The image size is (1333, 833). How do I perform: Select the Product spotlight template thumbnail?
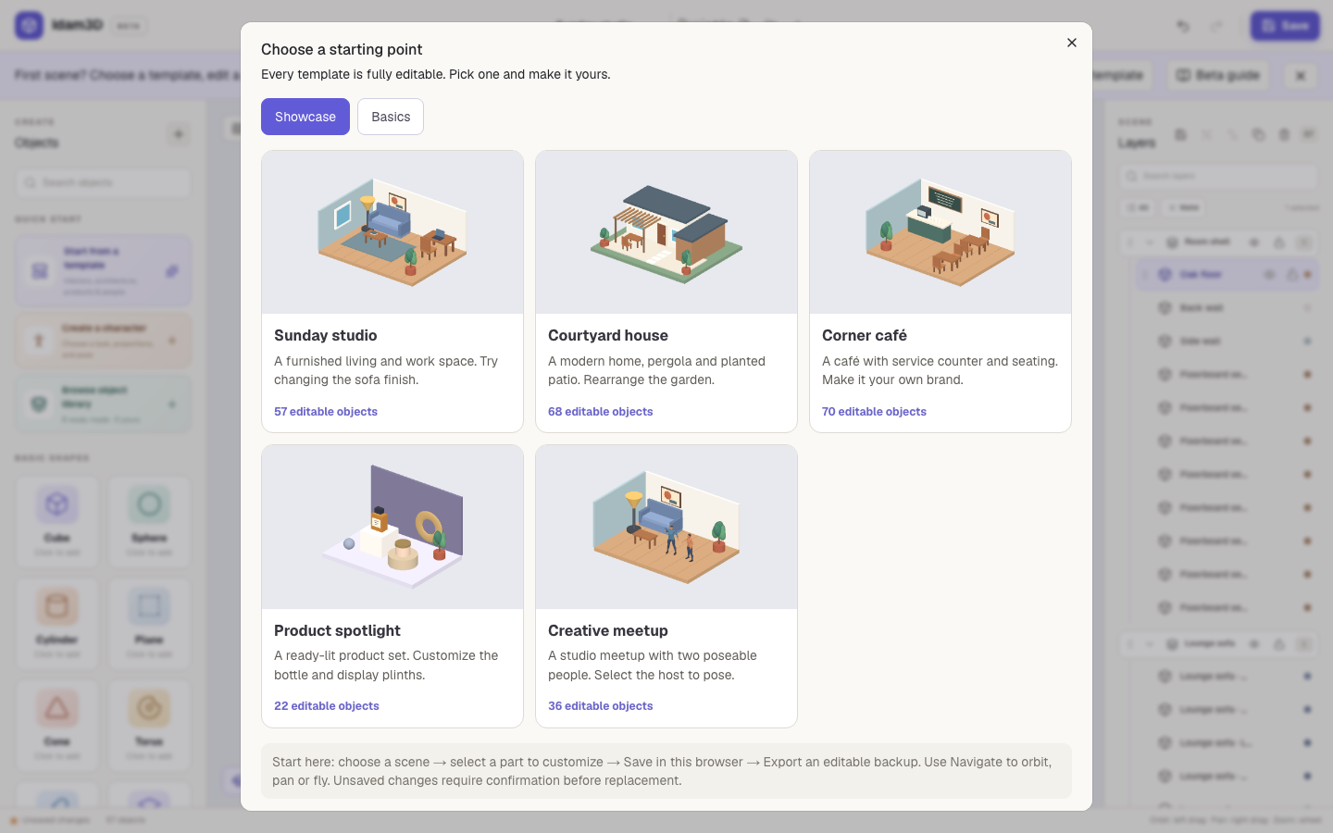[x=392, y=527]
